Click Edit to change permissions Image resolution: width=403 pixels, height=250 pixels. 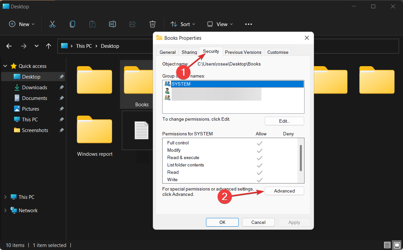[284, 121]
